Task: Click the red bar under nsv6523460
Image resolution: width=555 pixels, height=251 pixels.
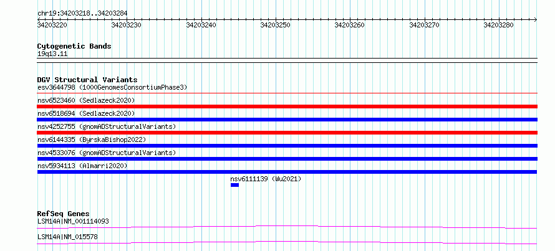Action: click(287, 107)
